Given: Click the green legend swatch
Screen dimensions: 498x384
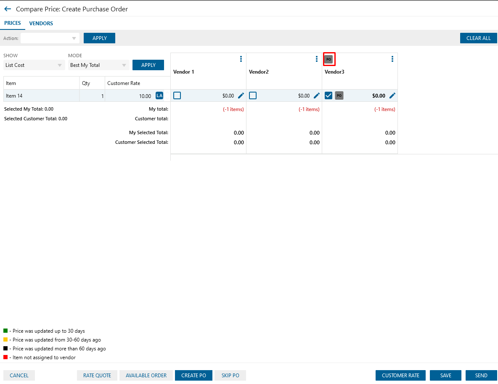Looking at the screenshot, I should pos(5,331).
